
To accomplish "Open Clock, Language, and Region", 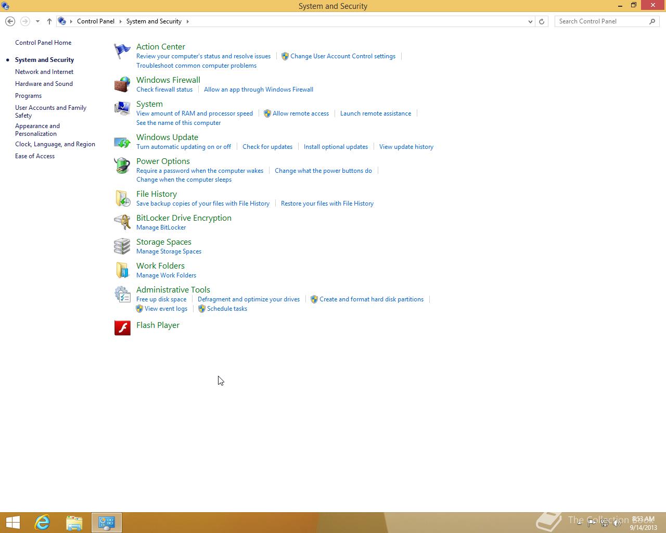I will tap(55, 144).
